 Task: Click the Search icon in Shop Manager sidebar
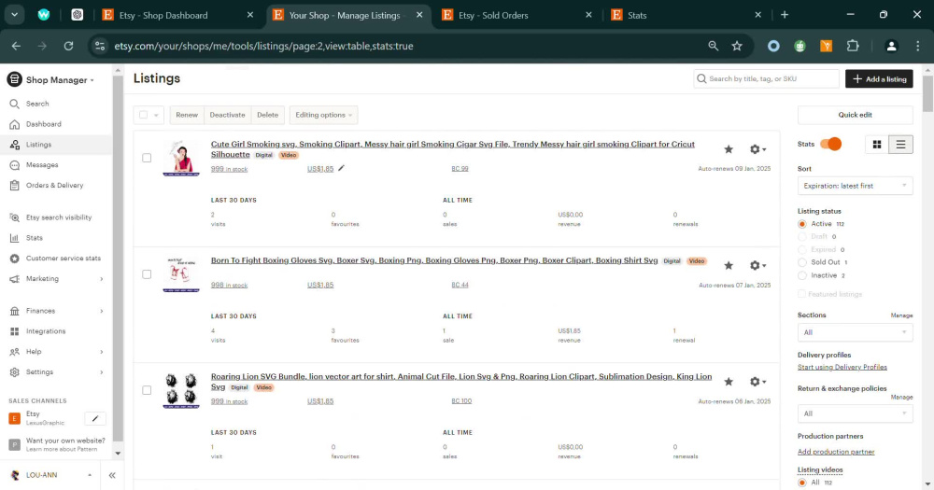[14, 104]
